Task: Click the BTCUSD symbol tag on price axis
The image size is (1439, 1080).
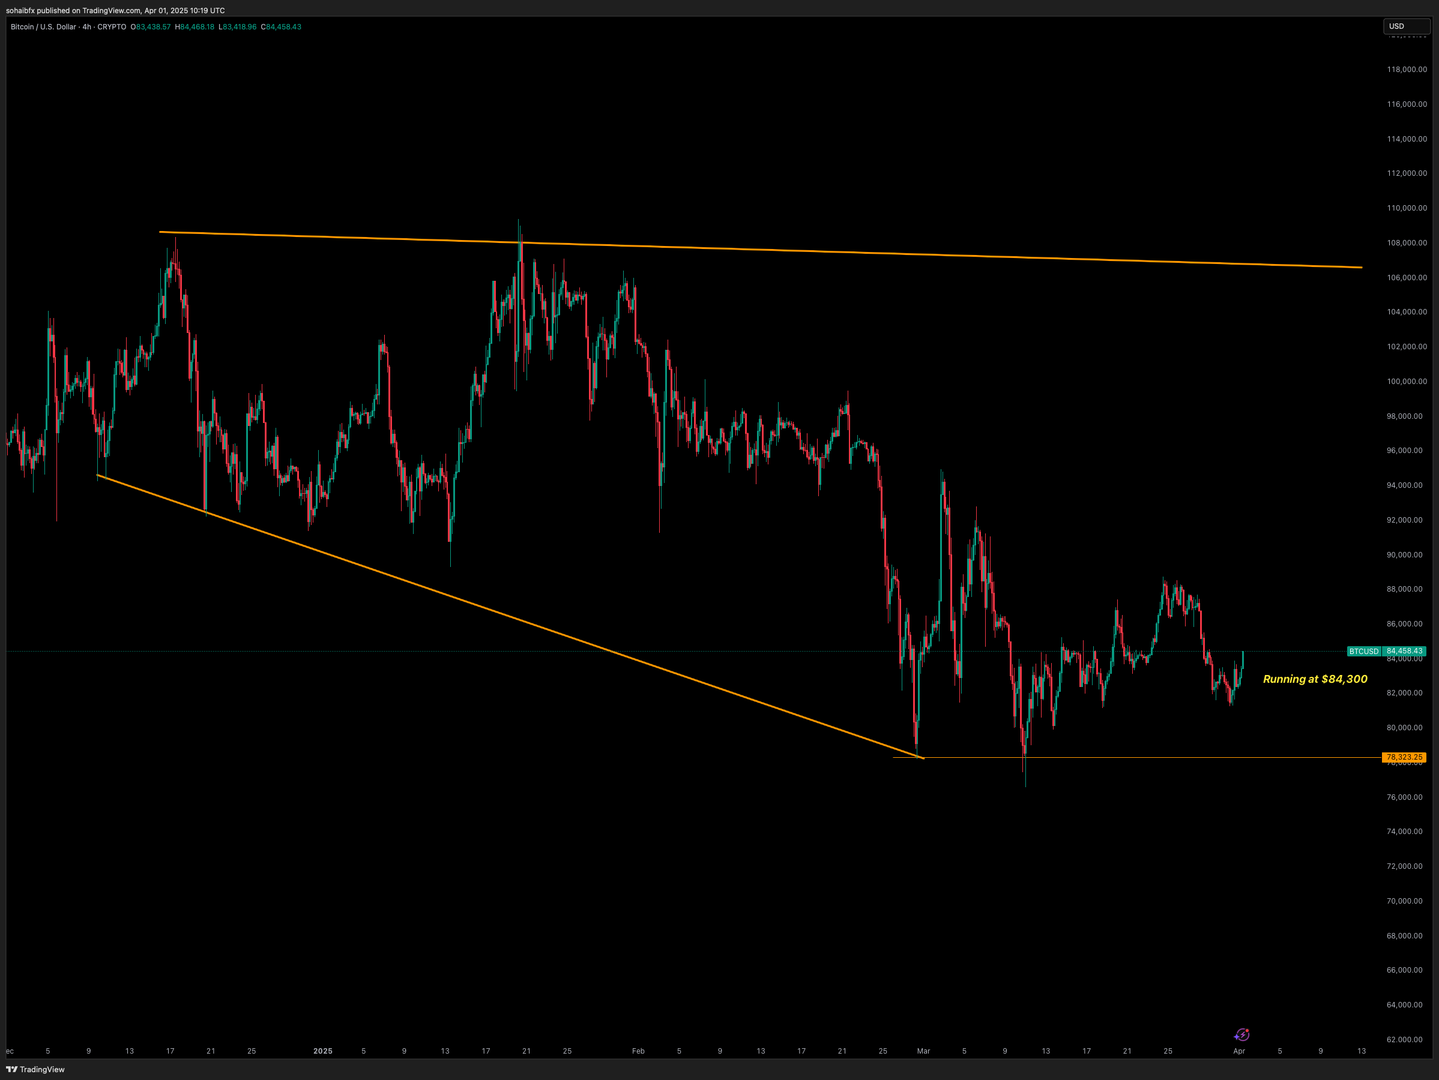Action: 1363,652
